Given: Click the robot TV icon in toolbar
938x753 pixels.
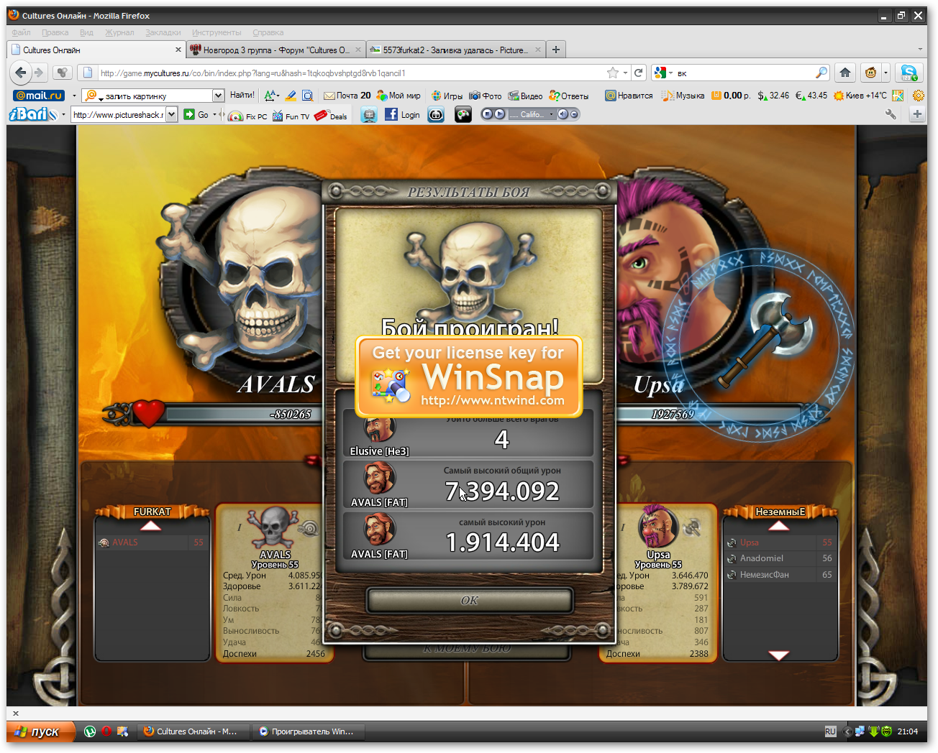Looking at the screenshot, I should click(369, 115).
